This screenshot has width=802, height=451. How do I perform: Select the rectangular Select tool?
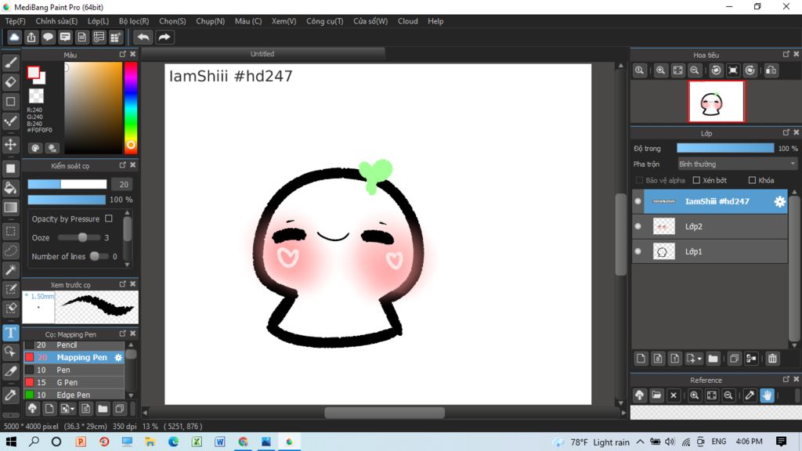(11, 231)
